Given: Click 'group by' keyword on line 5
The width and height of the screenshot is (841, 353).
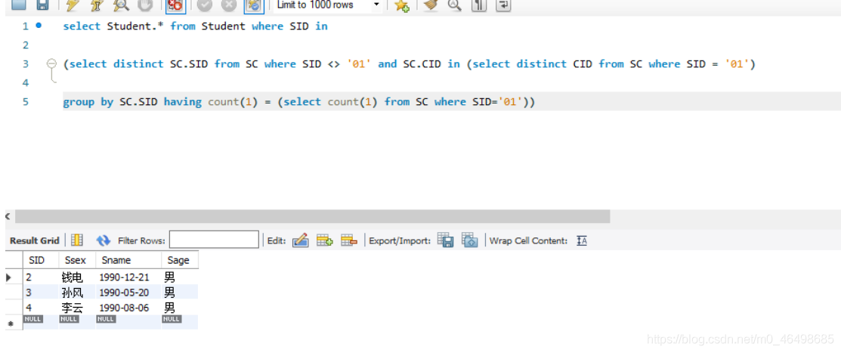Looking at the screenshot, I should [88, 101].
